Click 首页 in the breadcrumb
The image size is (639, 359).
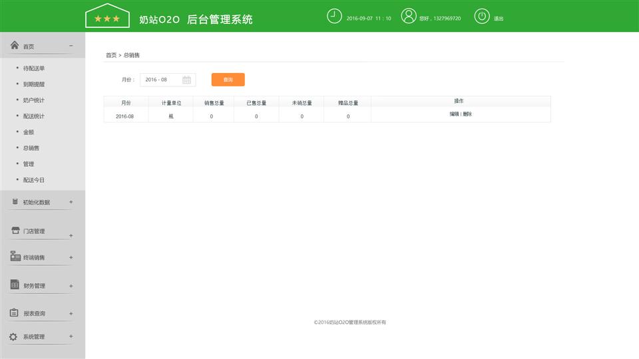110,55
